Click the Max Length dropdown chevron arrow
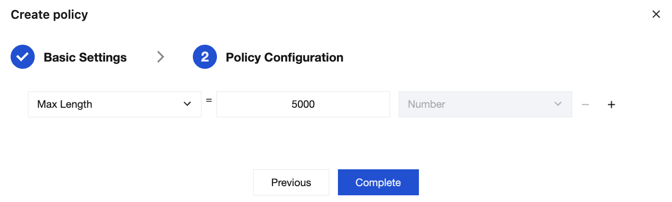The image size is (672, 202). pyautogui.click(x=188, y=104)
